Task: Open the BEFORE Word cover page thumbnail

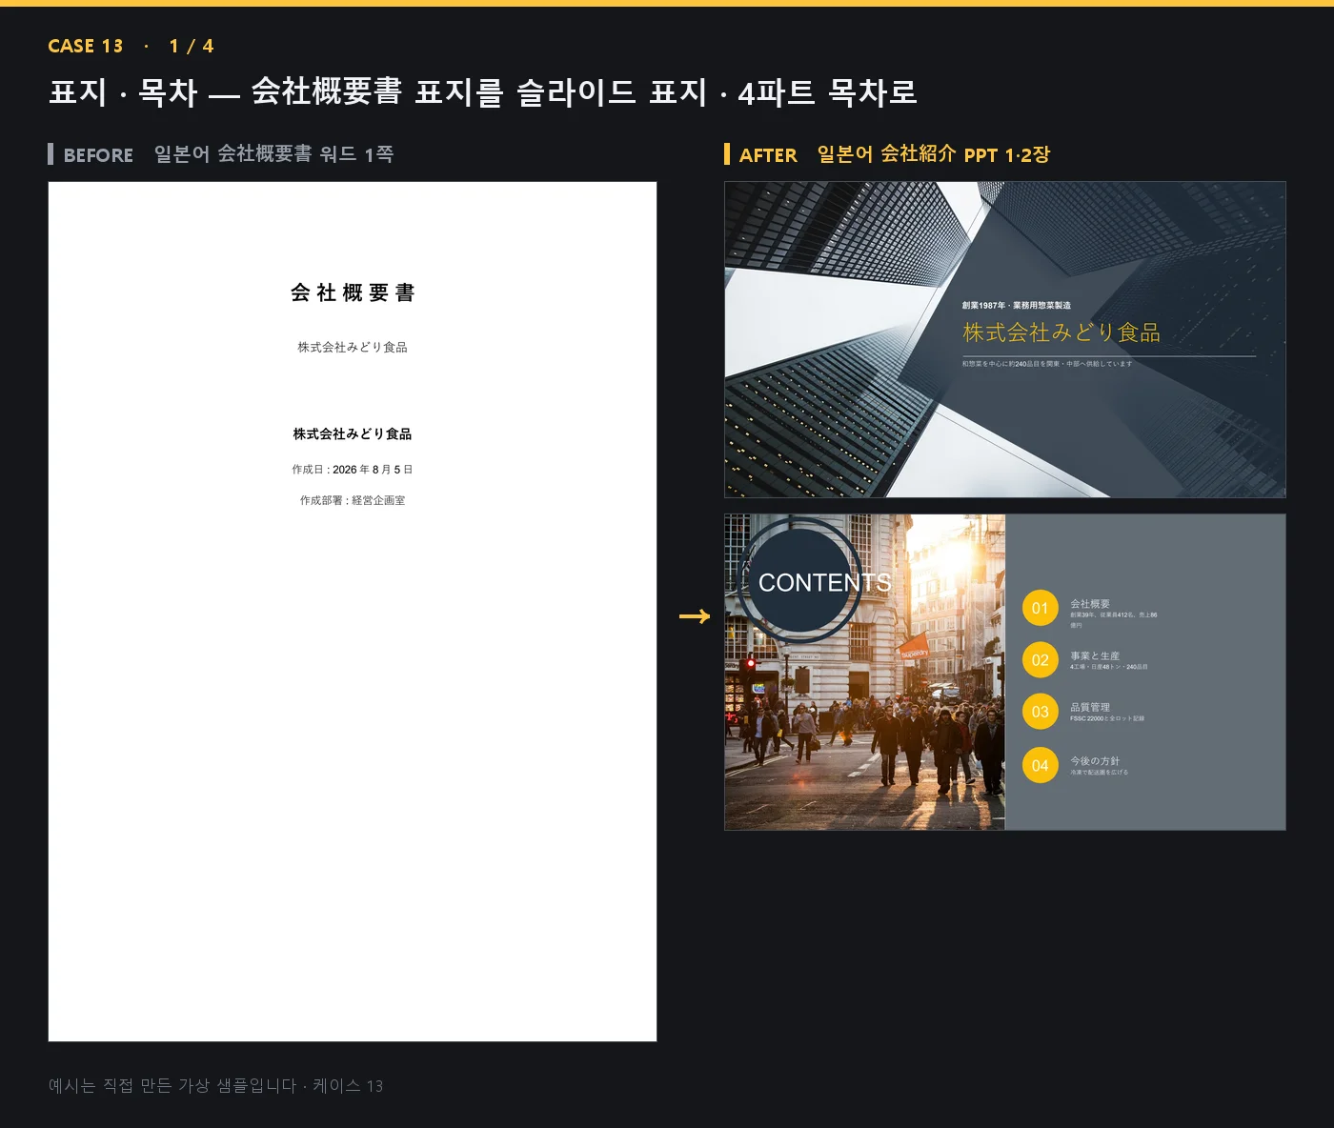Action: [x=353, y=612]
